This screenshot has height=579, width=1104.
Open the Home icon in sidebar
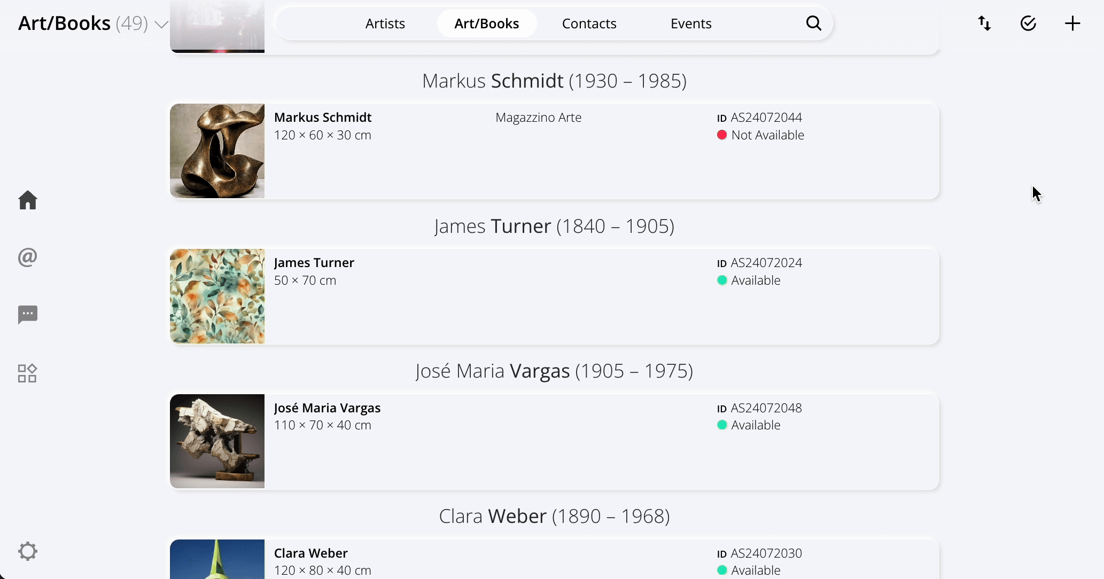click(x=28, y=200)
